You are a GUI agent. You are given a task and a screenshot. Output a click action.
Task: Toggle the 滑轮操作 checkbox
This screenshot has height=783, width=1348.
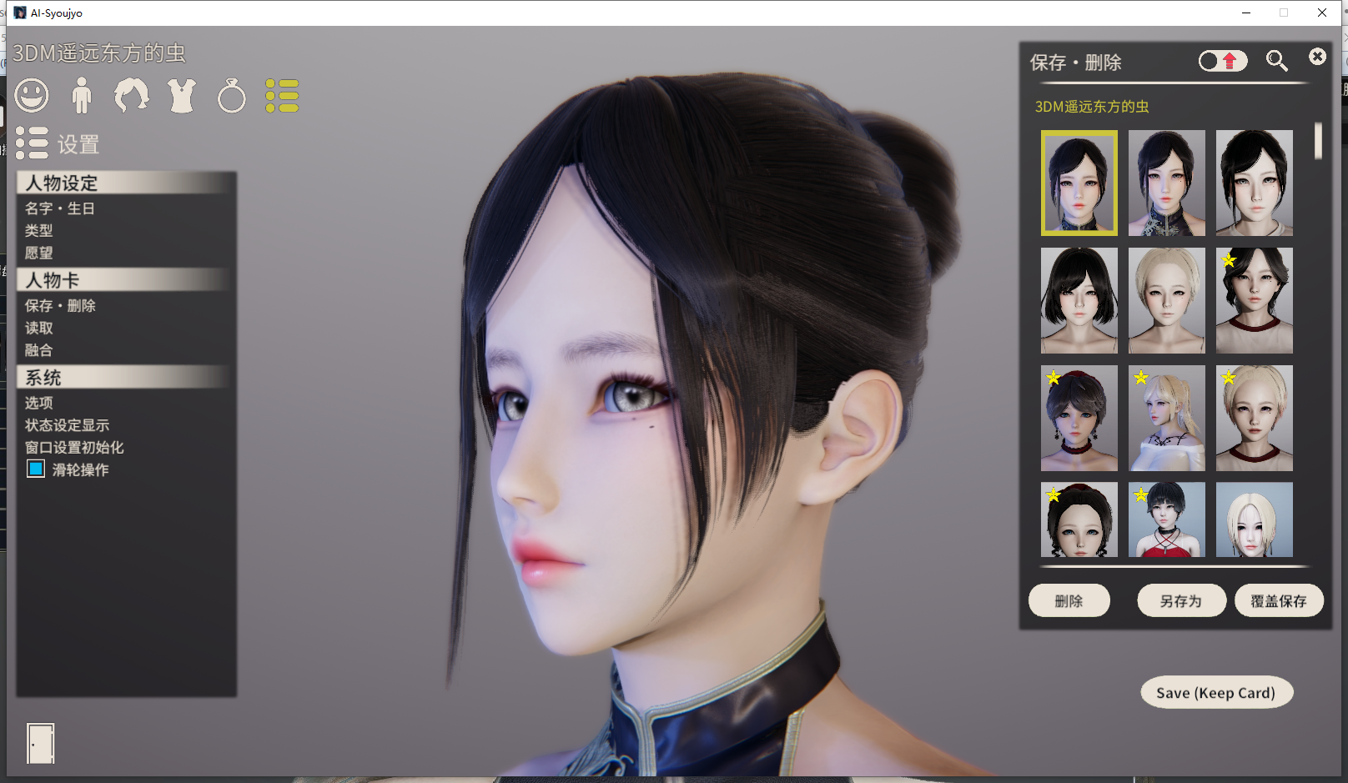coord(36,469)
